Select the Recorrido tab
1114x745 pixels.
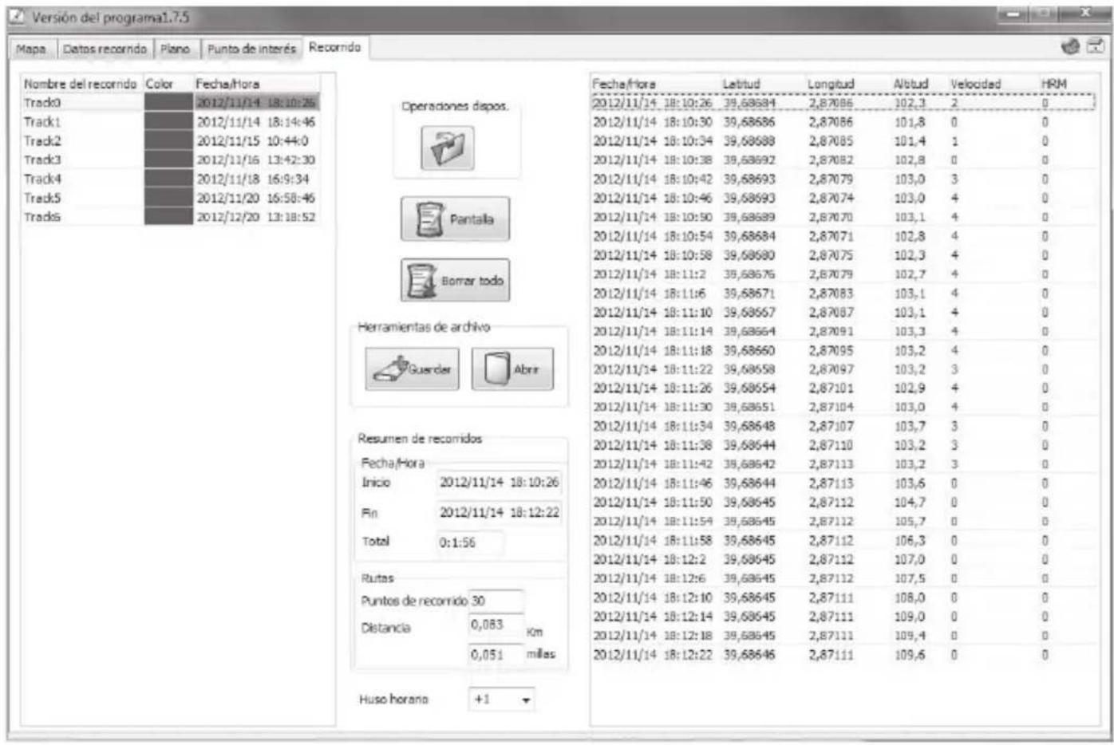pos(335,47)
